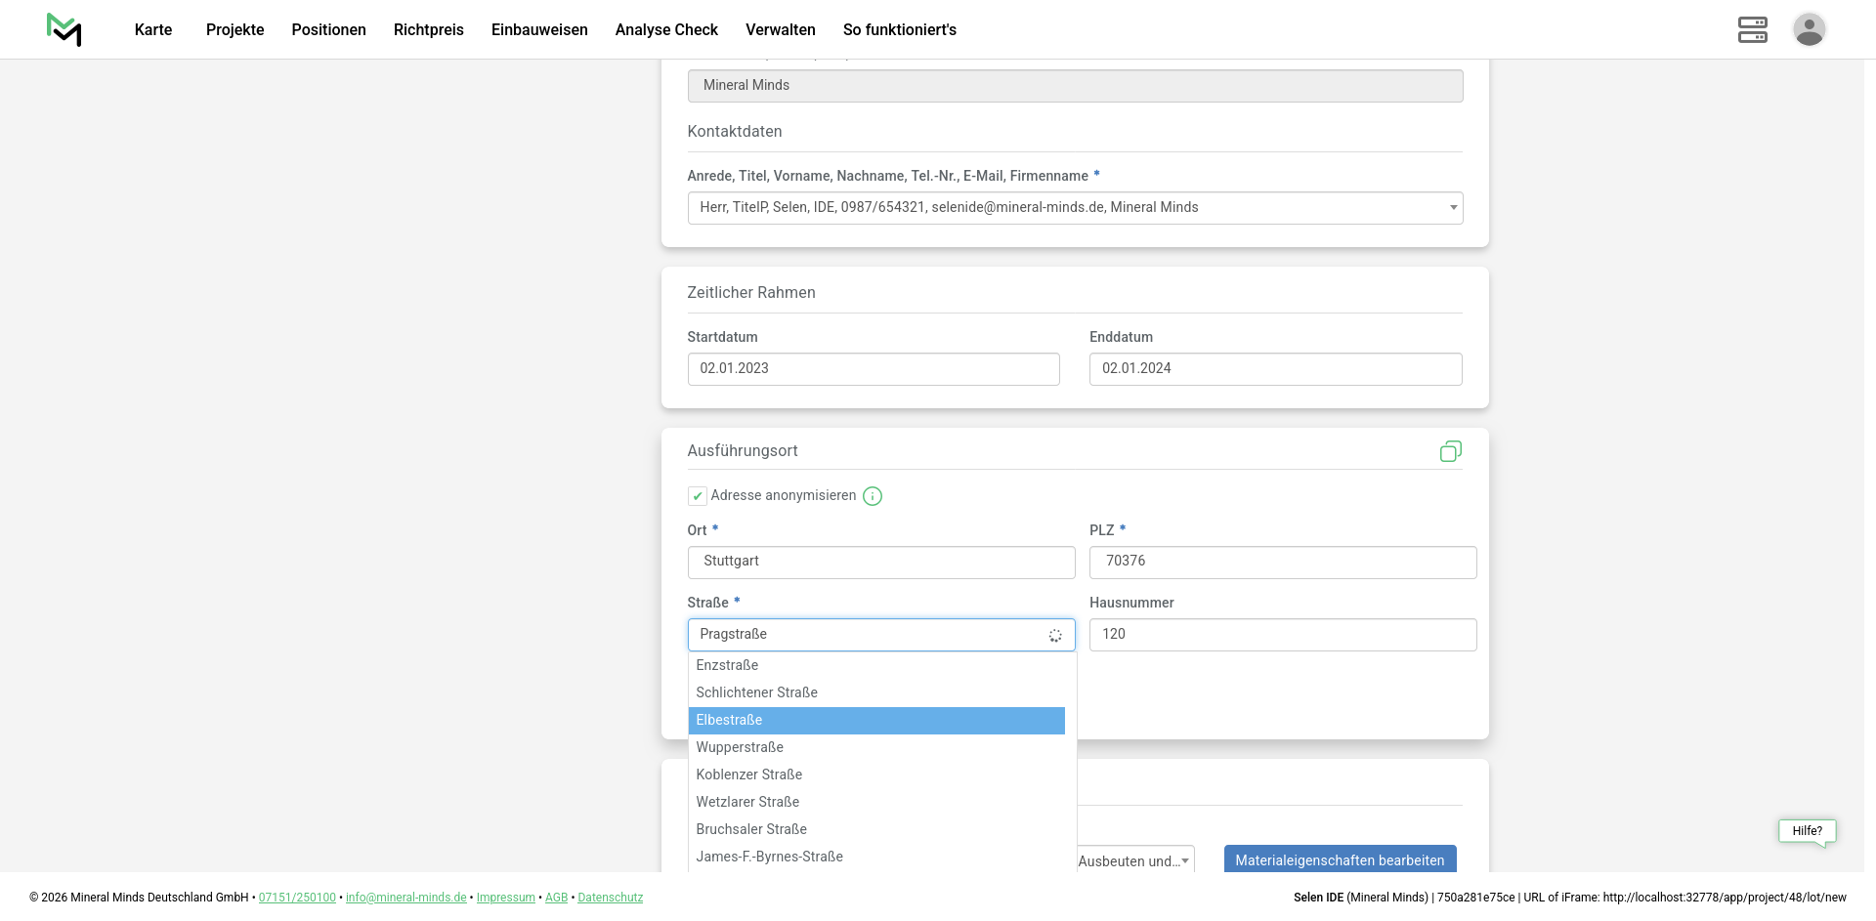The width and height of the screenshot is (1876, 921).
Task: Open the Projekte menu
Action: (234, 30)
